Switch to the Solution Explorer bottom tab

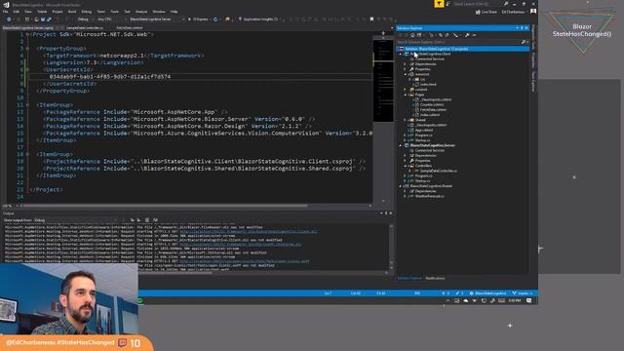tap(409, 278)
